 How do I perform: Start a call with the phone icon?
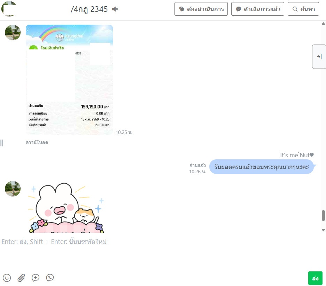(x=50, y=278)
